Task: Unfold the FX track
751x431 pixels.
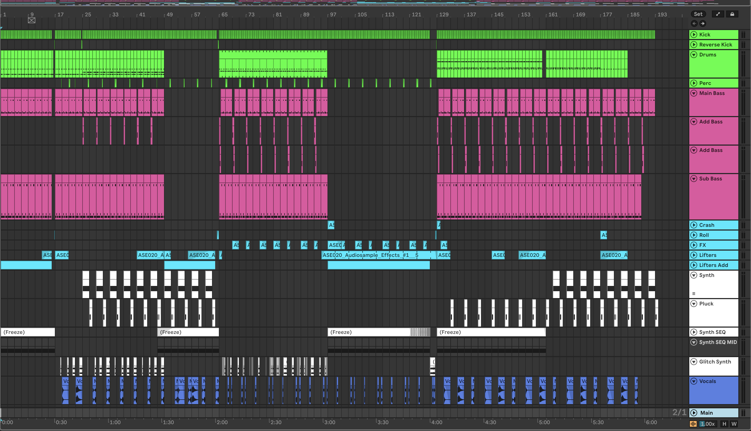Action: pos(694,245)
